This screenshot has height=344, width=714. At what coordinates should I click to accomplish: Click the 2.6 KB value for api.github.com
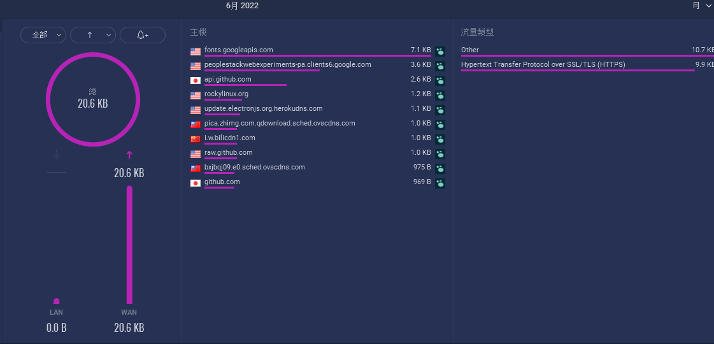[421, 79]
